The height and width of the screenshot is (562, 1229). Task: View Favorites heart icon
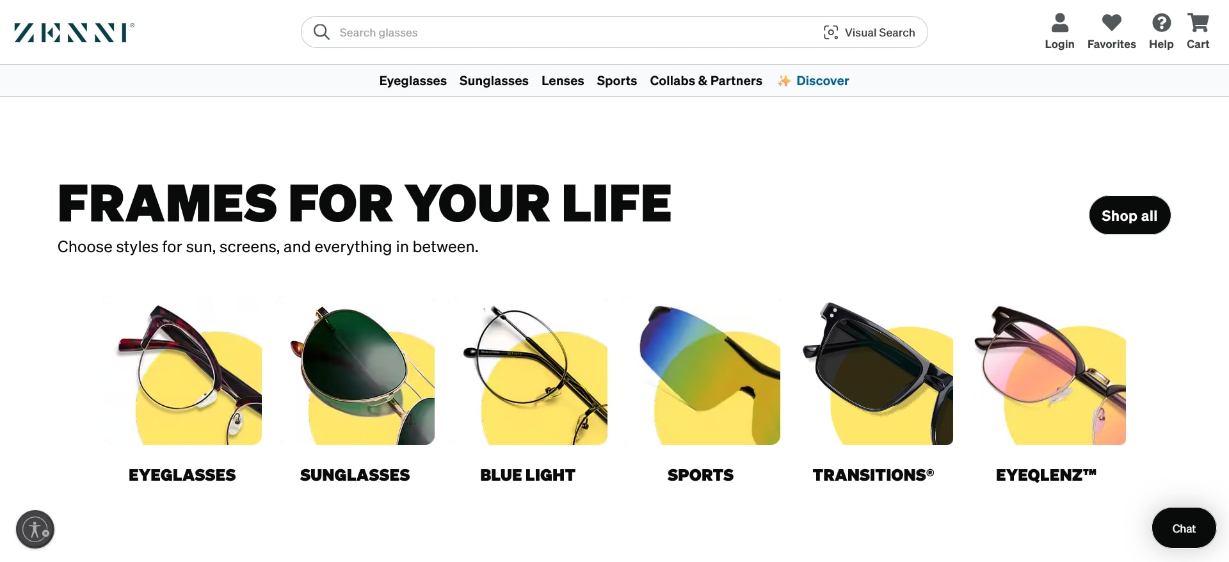[1112, 22]
